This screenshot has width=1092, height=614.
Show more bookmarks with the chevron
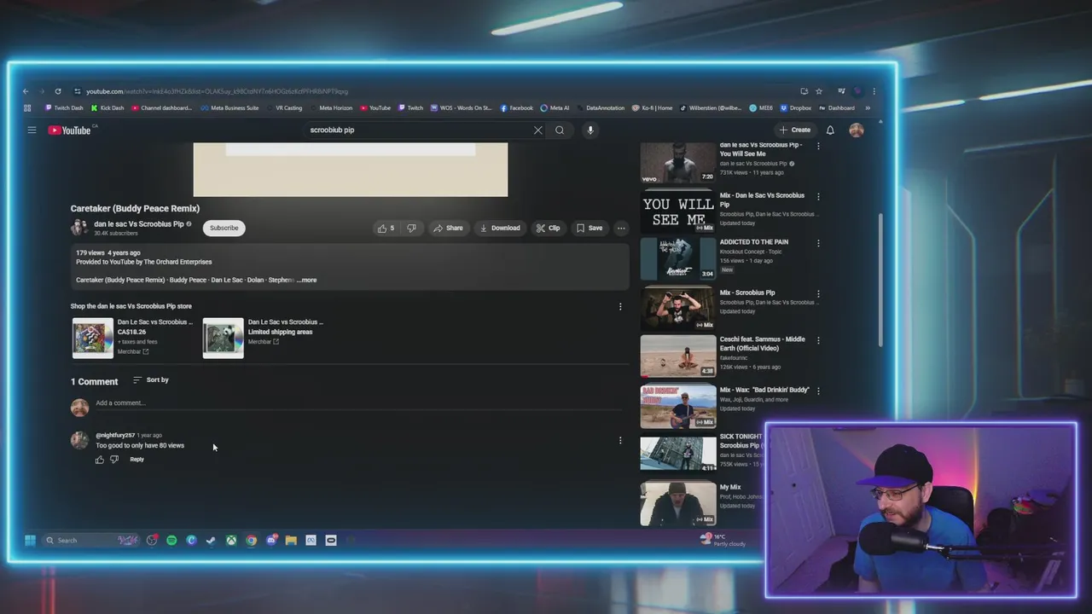click(868, 108)
